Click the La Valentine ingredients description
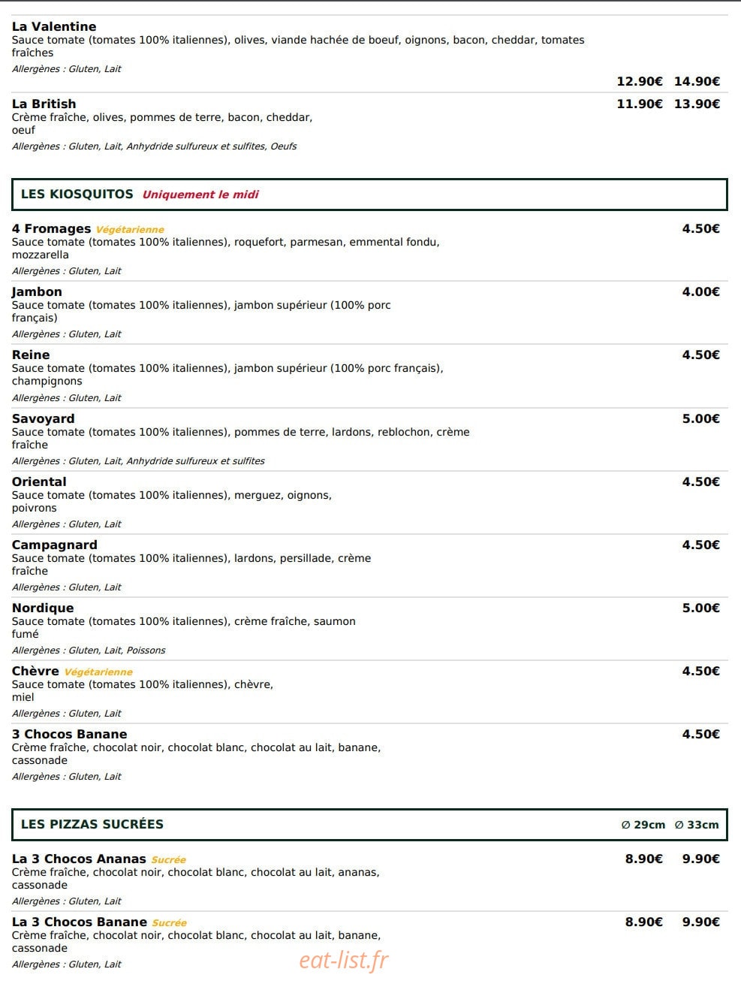 (x=298, y=47)
